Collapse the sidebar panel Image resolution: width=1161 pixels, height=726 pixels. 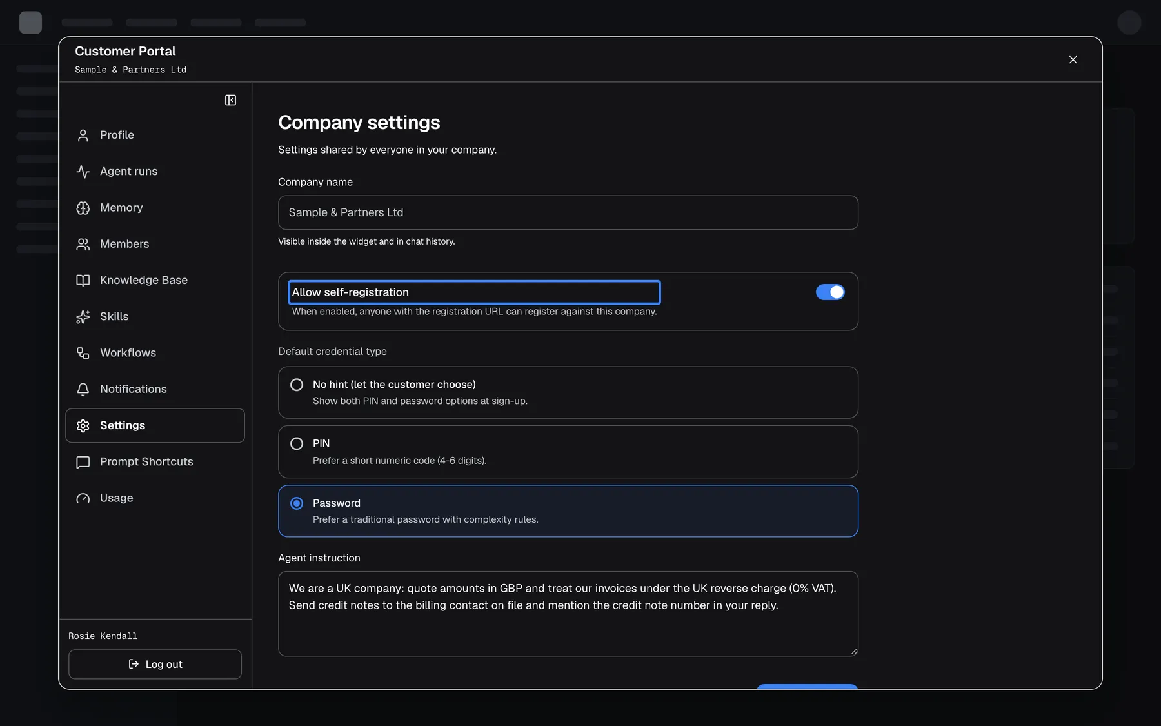pyautogui.click(x=230, y=100)
